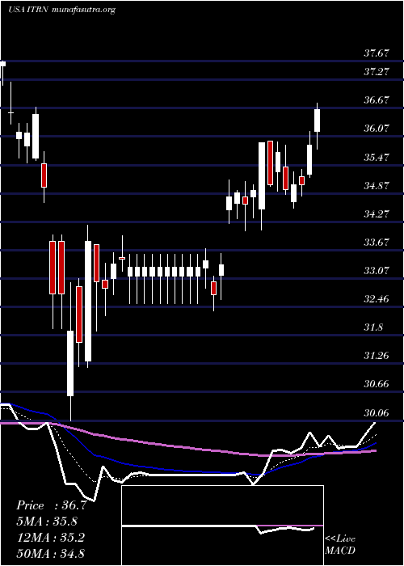Click the 12MA : 35.2 readout

tap(50, 538)
